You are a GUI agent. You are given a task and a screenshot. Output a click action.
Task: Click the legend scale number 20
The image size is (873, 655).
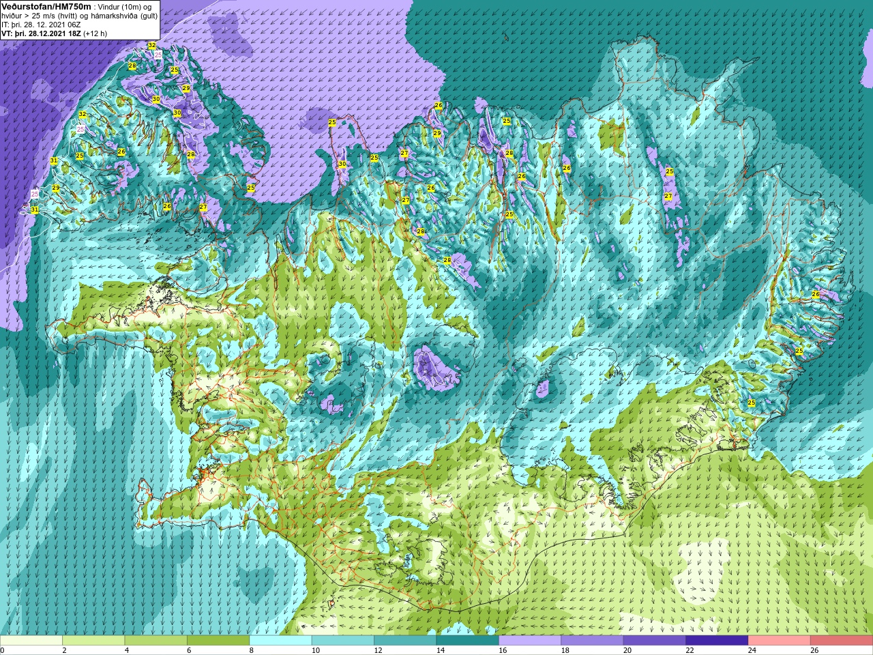[627, 650]
